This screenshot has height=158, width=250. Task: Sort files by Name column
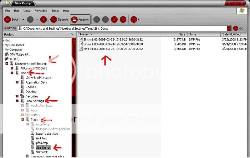pyautogui.click(x=119, y=34)
